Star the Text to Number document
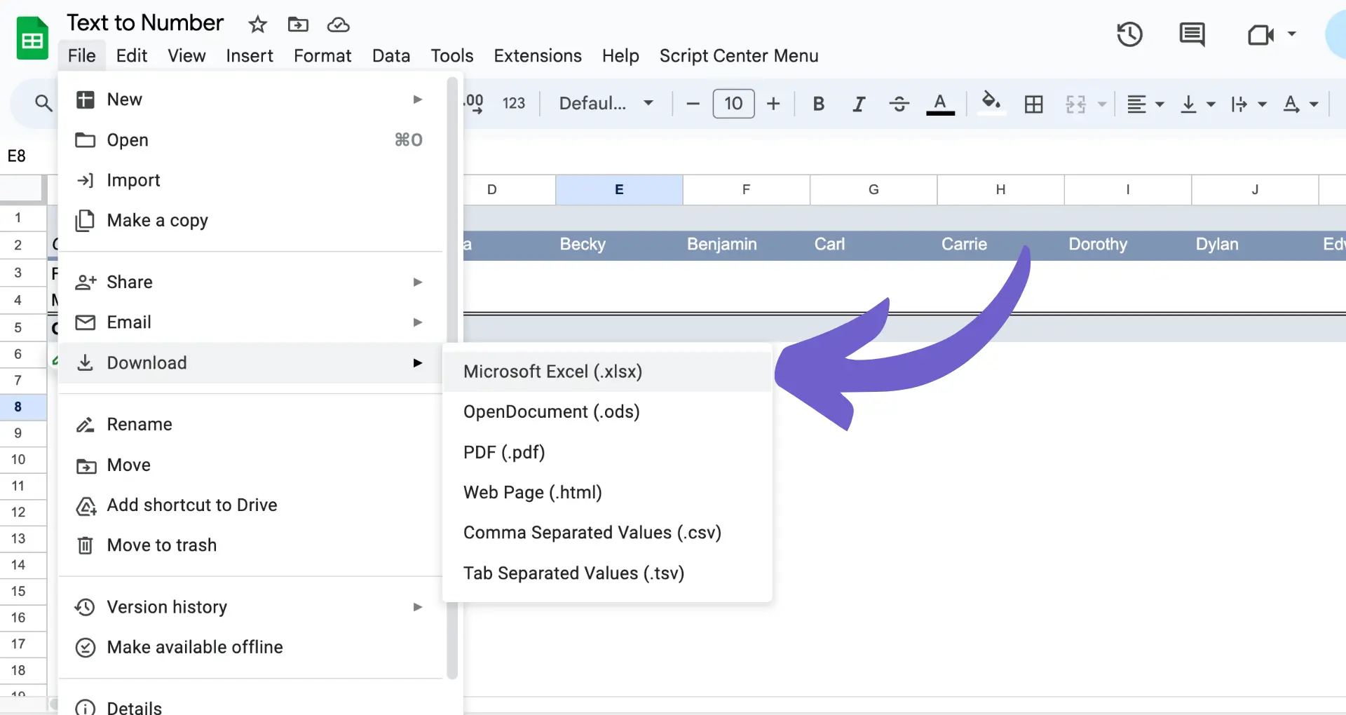This screenshot has width=1346, height=715. tap(257, 25)
